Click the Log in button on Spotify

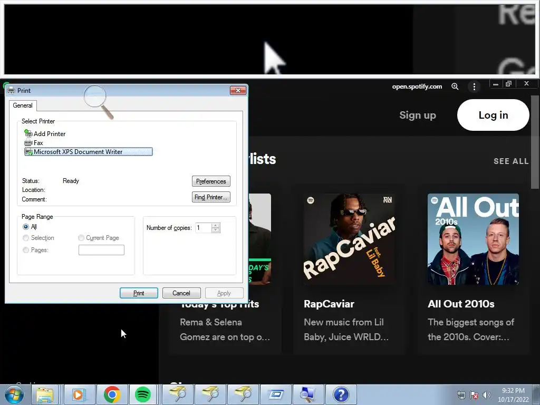[493, 115]
